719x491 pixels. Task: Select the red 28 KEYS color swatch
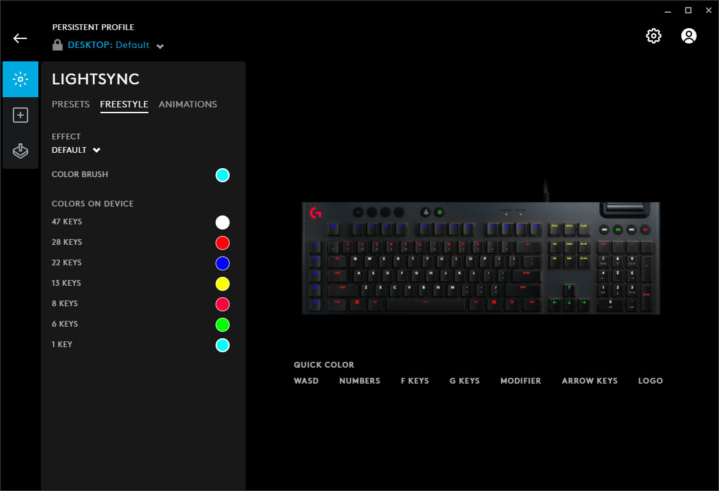click(223, 242)
